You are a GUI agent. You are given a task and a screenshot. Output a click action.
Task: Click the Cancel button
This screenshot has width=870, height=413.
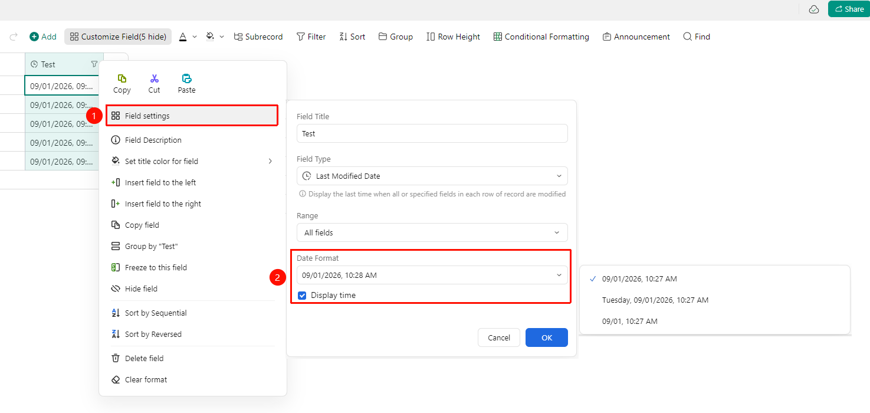coord(499,337)
